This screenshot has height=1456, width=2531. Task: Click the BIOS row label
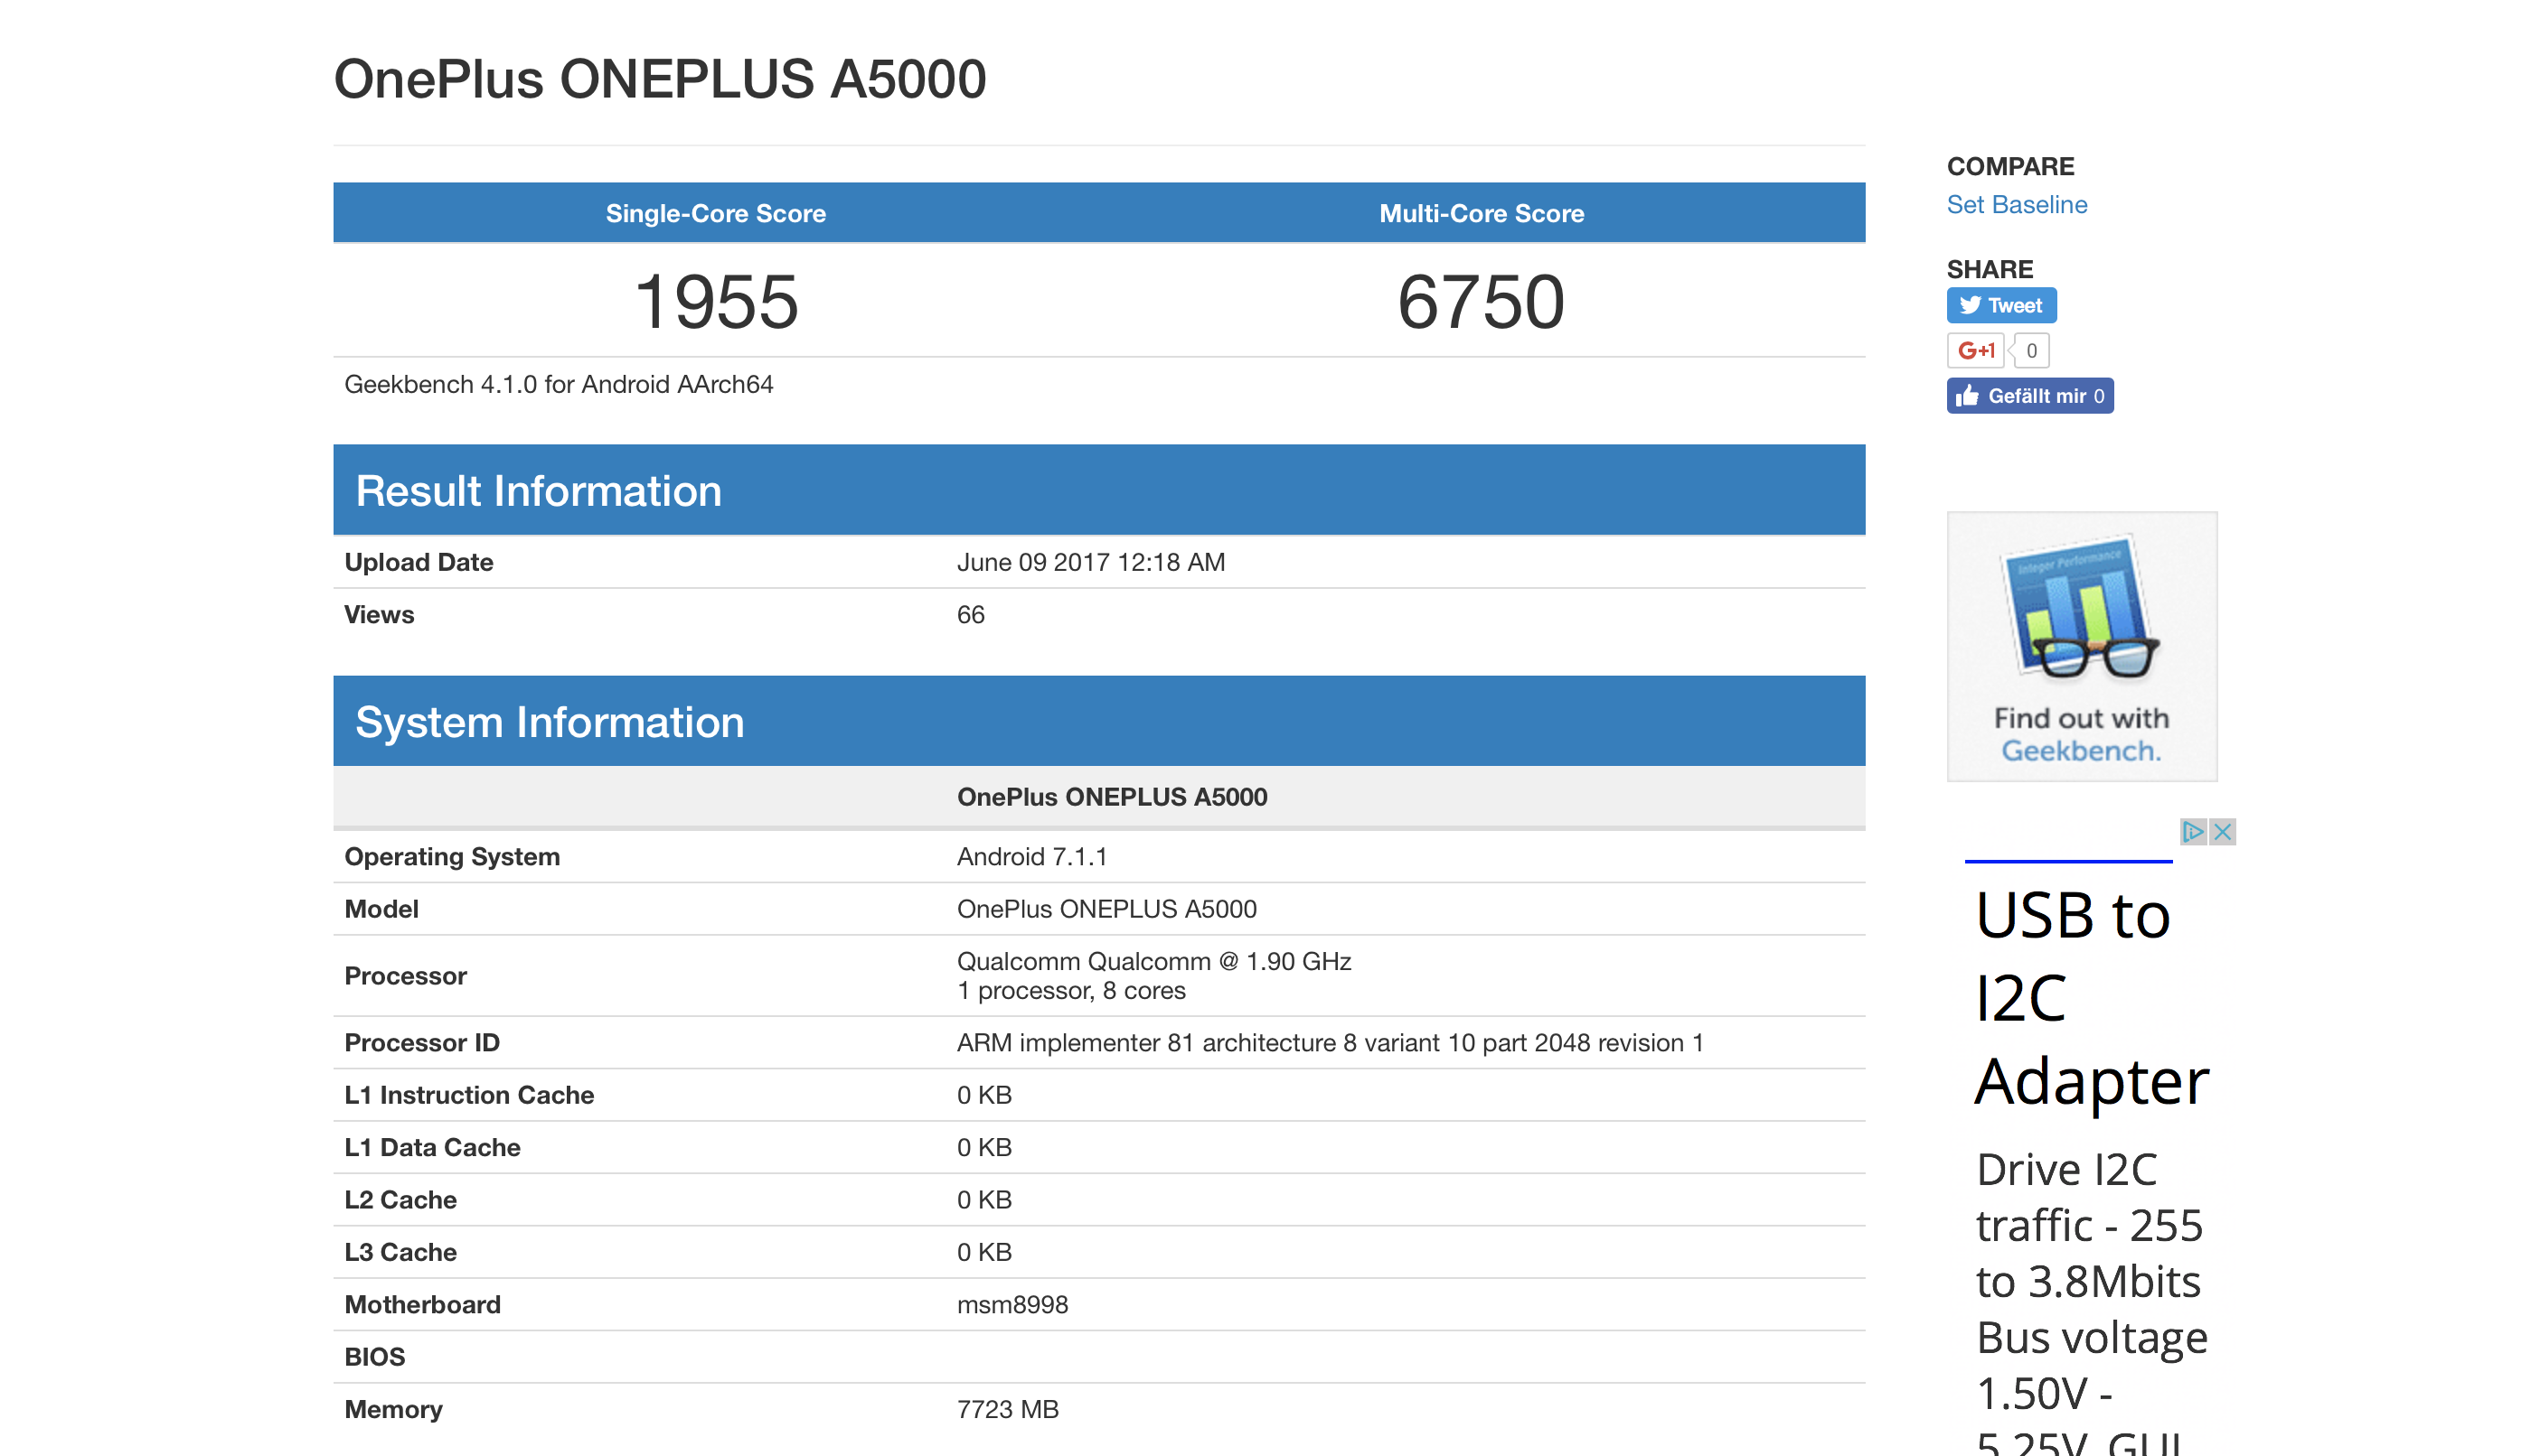(x=374, y=1357)
